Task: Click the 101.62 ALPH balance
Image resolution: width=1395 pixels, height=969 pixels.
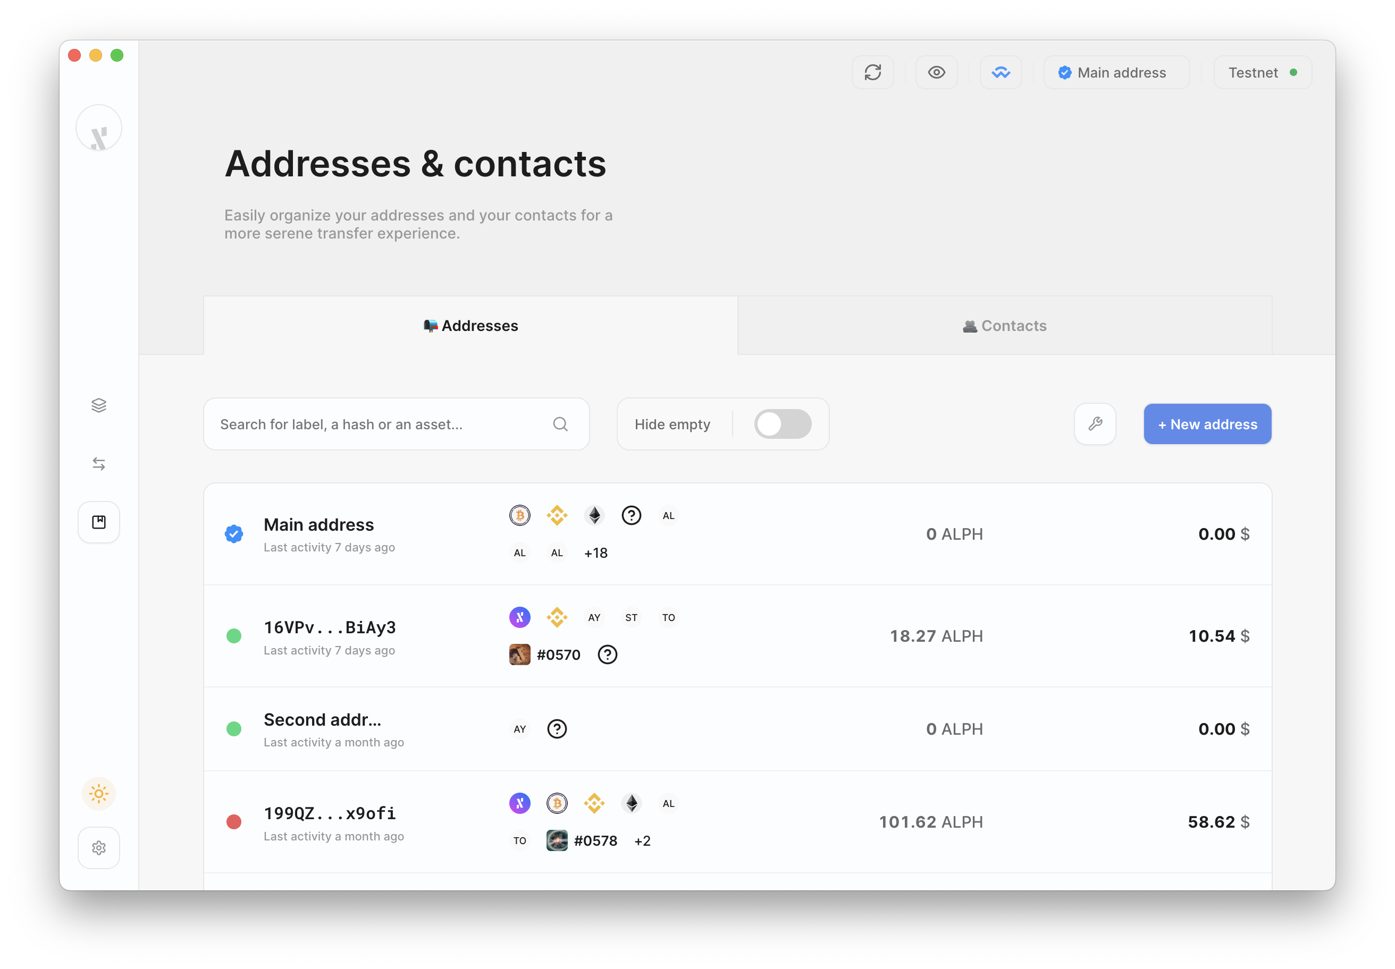Action: tap(931, 822)
